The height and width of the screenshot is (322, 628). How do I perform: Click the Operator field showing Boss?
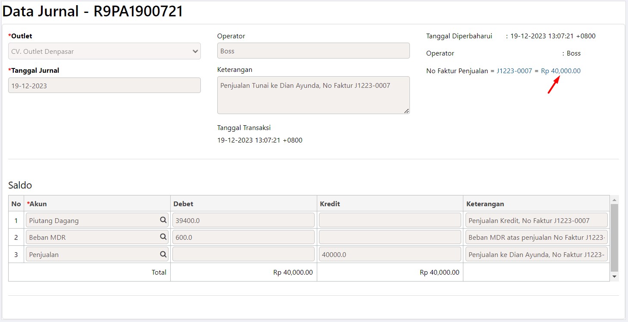click(313, 51)
